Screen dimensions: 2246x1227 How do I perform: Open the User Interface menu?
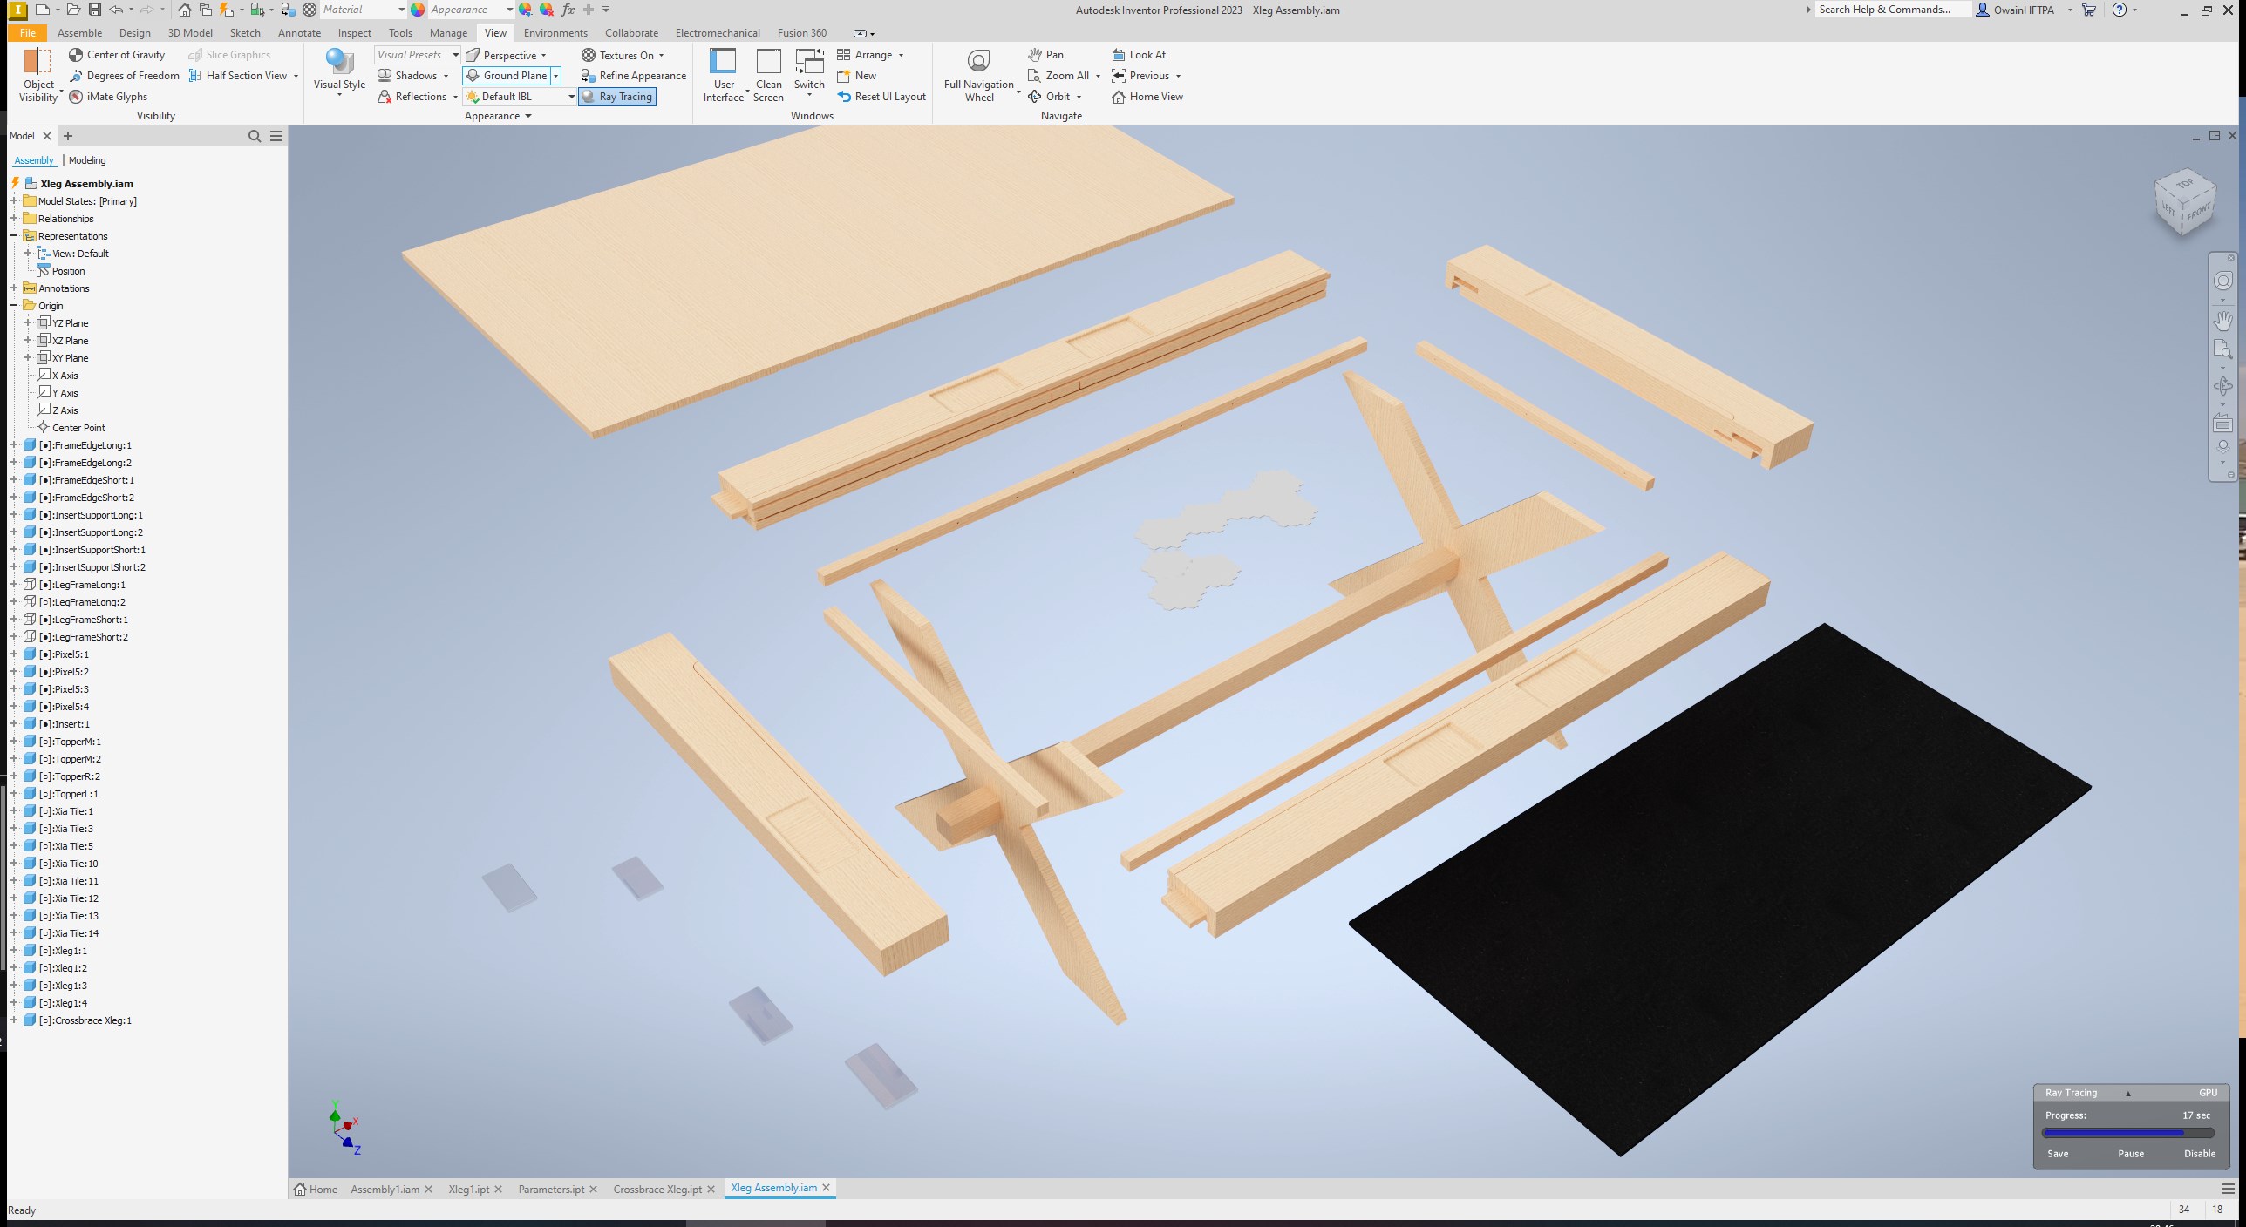click(x=724, y=76)
